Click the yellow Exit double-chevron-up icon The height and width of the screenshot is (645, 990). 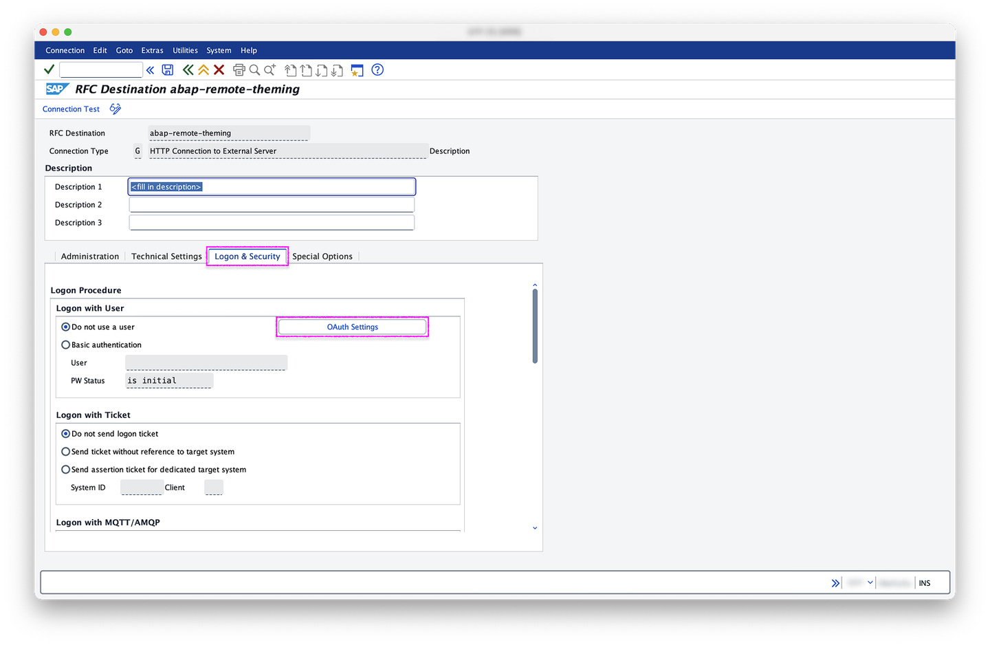(x=203, y=69)
